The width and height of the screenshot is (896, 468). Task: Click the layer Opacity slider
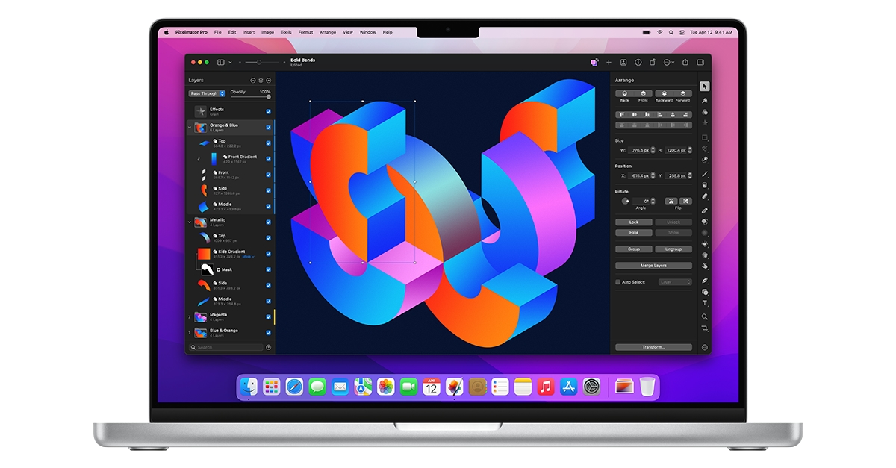click(250, 97)
